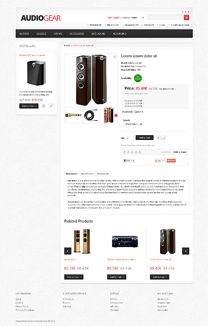
Task: Advance thumbnail gallery with red arrow
Action: [116, 115]
